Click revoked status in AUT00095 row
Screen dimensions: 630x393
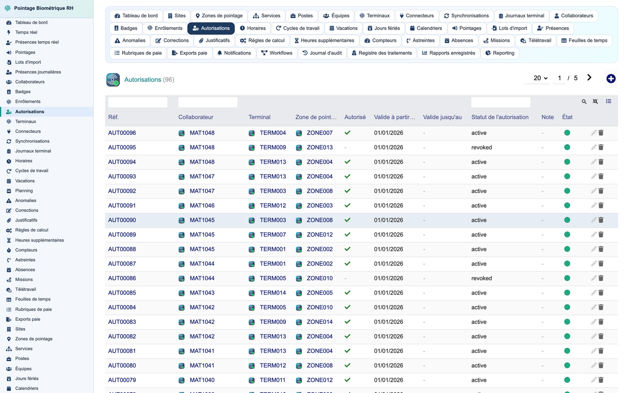point(481,147)
